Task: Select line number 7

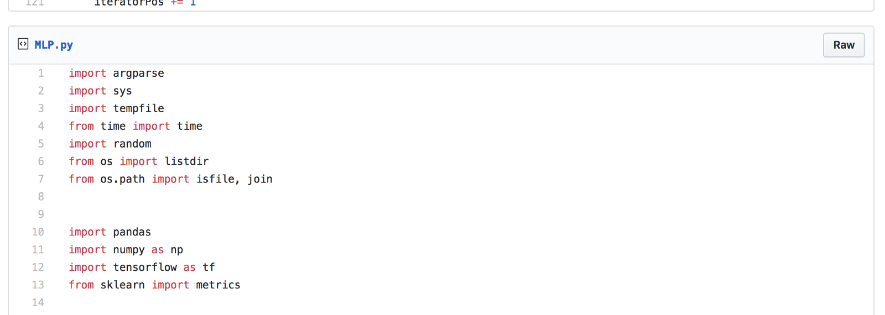Action: pyautogui.click(x=41, y=179)
